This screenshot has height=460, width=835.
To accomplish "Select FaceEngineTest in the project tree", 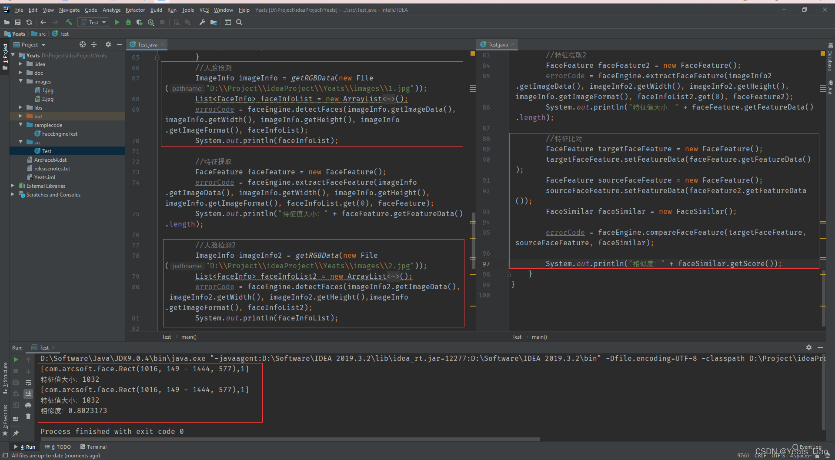I will pyautogui.click(x=60, y=133).
